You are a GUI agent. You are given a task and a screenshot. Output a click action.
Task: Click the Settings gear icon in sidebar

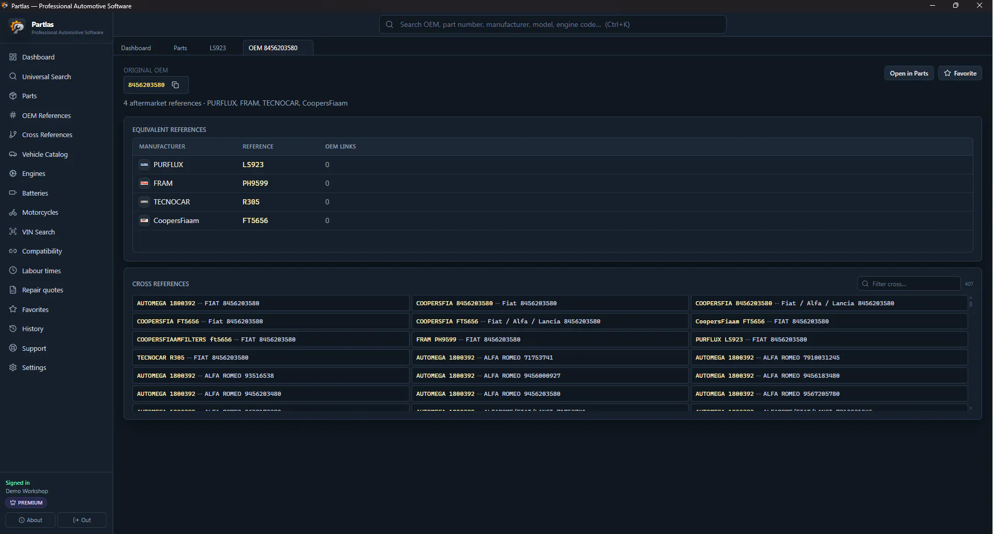(13, 367)
